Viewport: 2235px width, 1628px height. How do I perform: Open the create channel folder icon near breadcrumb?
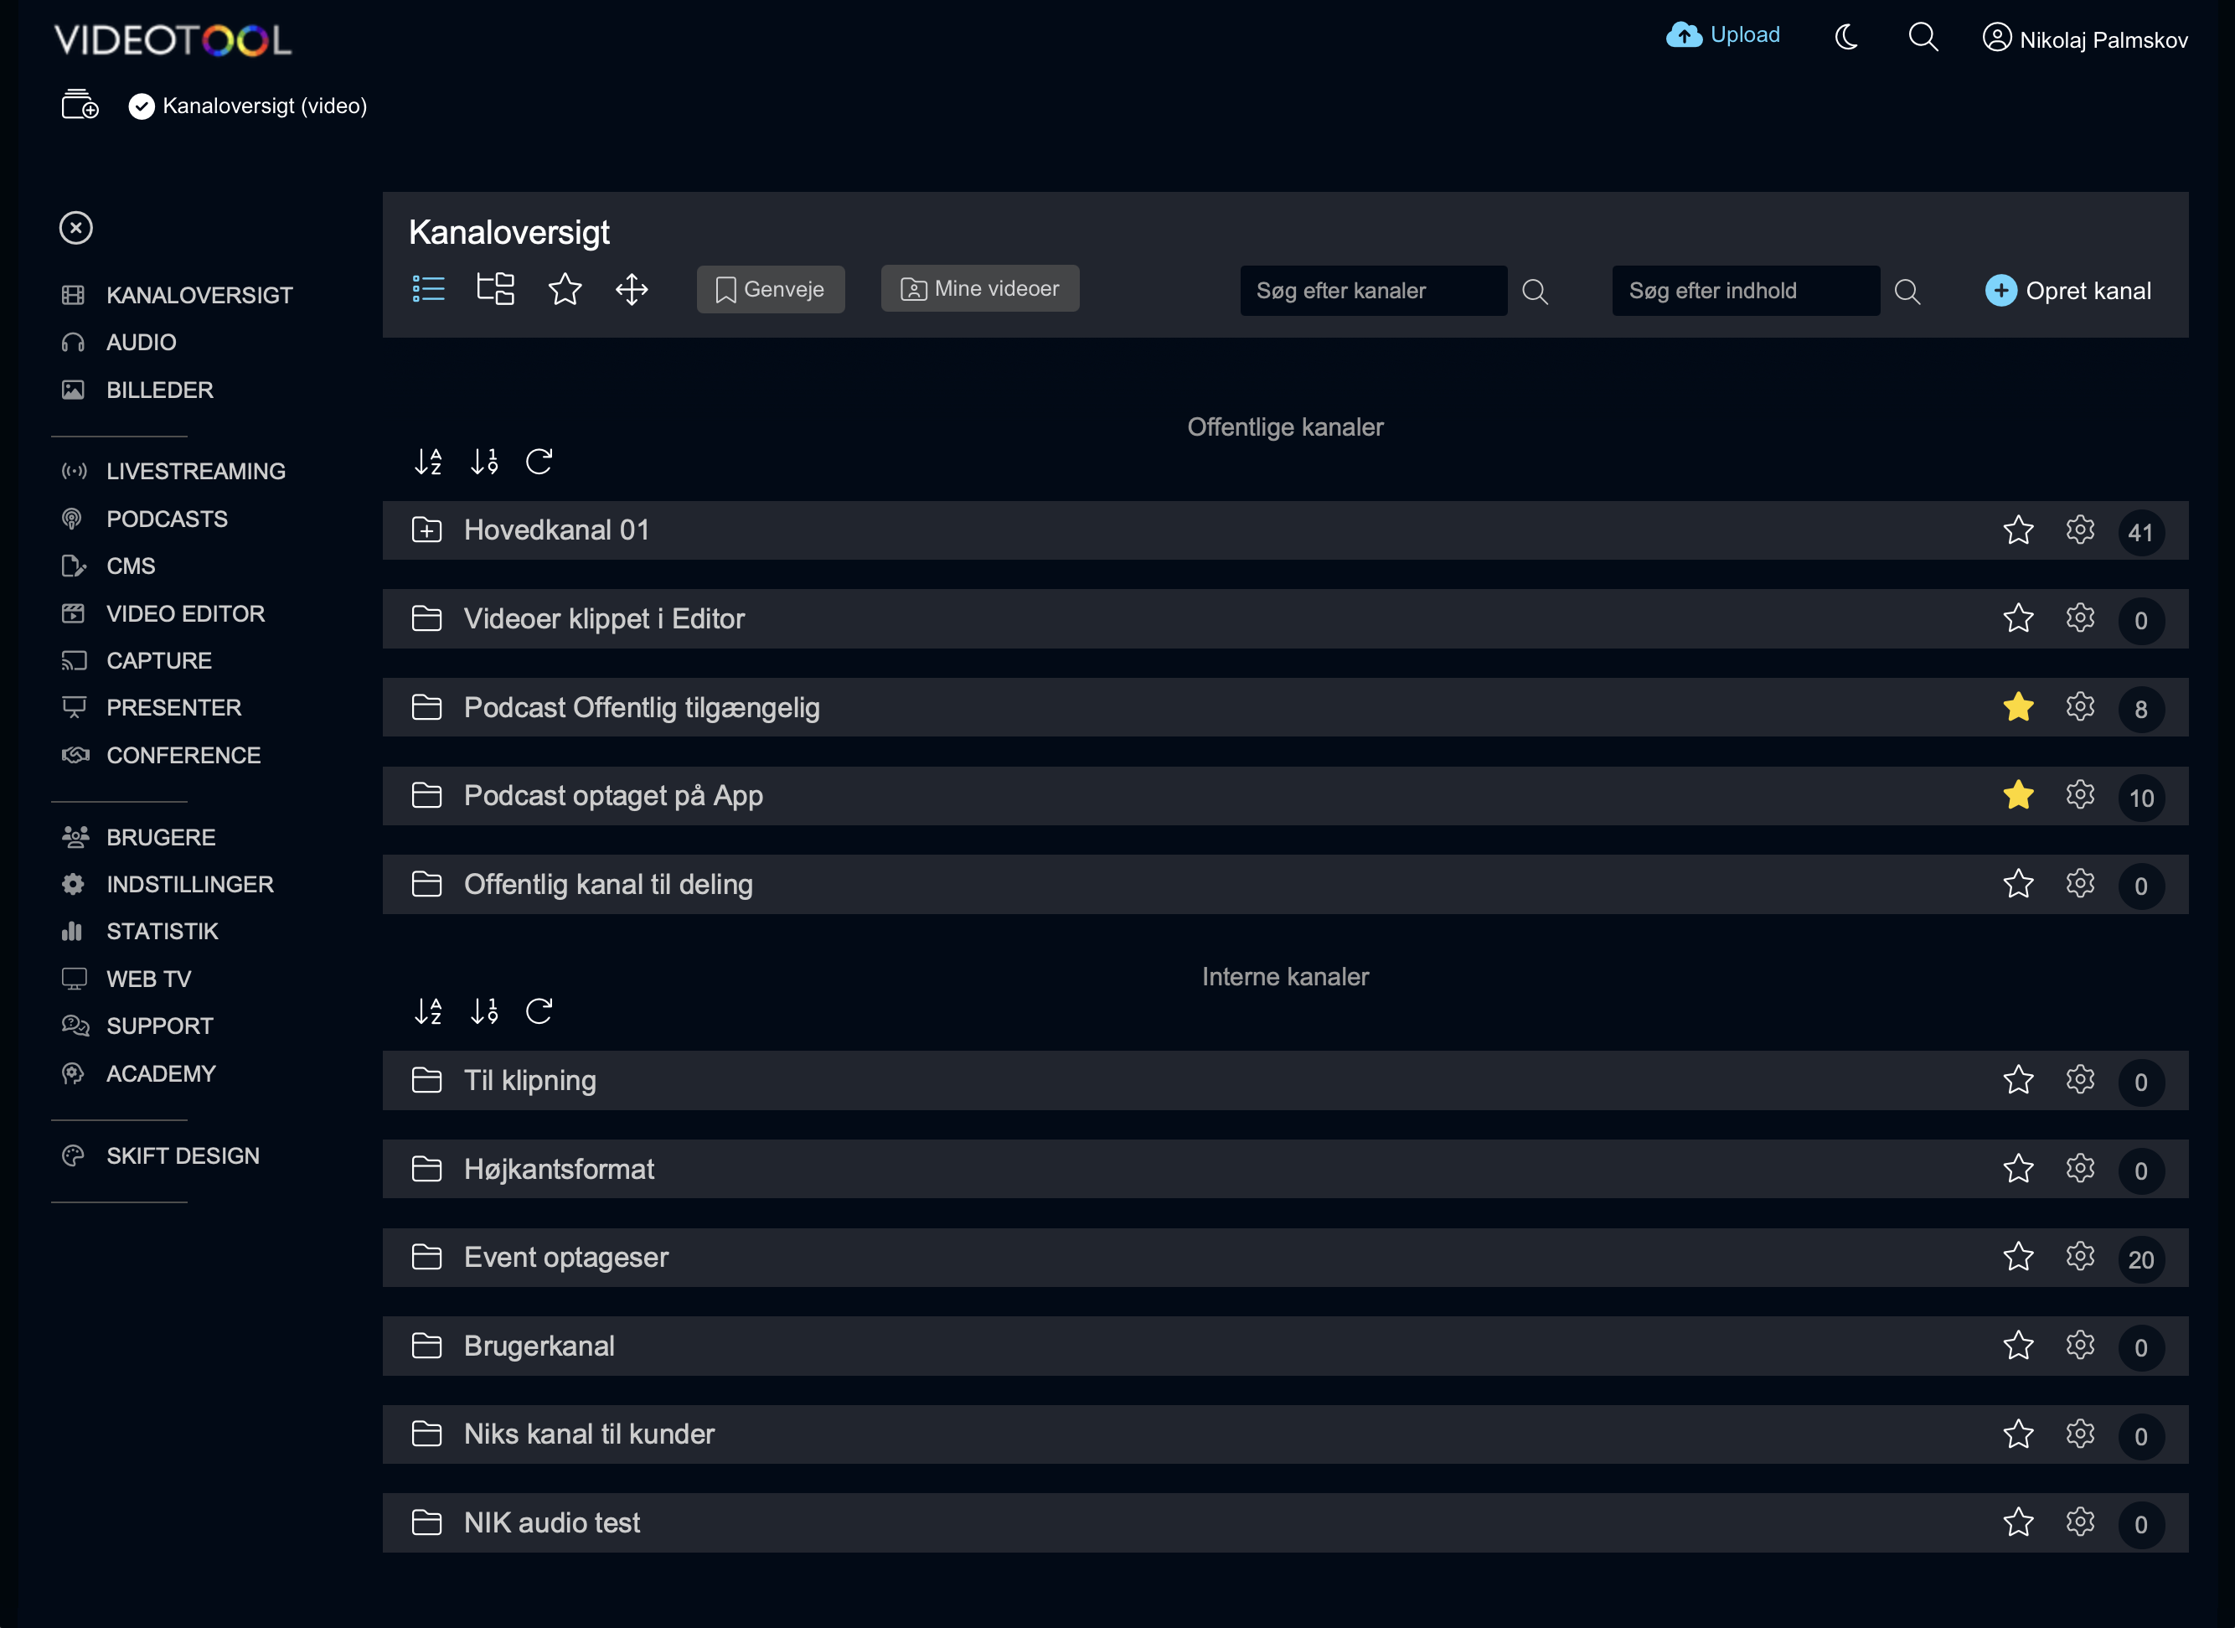click(x=79, y=105)
